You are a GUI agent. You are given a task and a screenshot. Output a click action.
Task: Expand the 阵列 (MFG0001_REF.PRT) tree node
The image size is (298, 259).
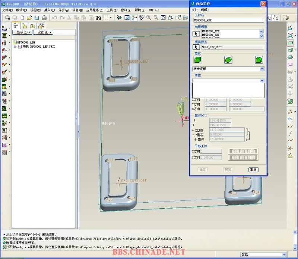point(15,47)
